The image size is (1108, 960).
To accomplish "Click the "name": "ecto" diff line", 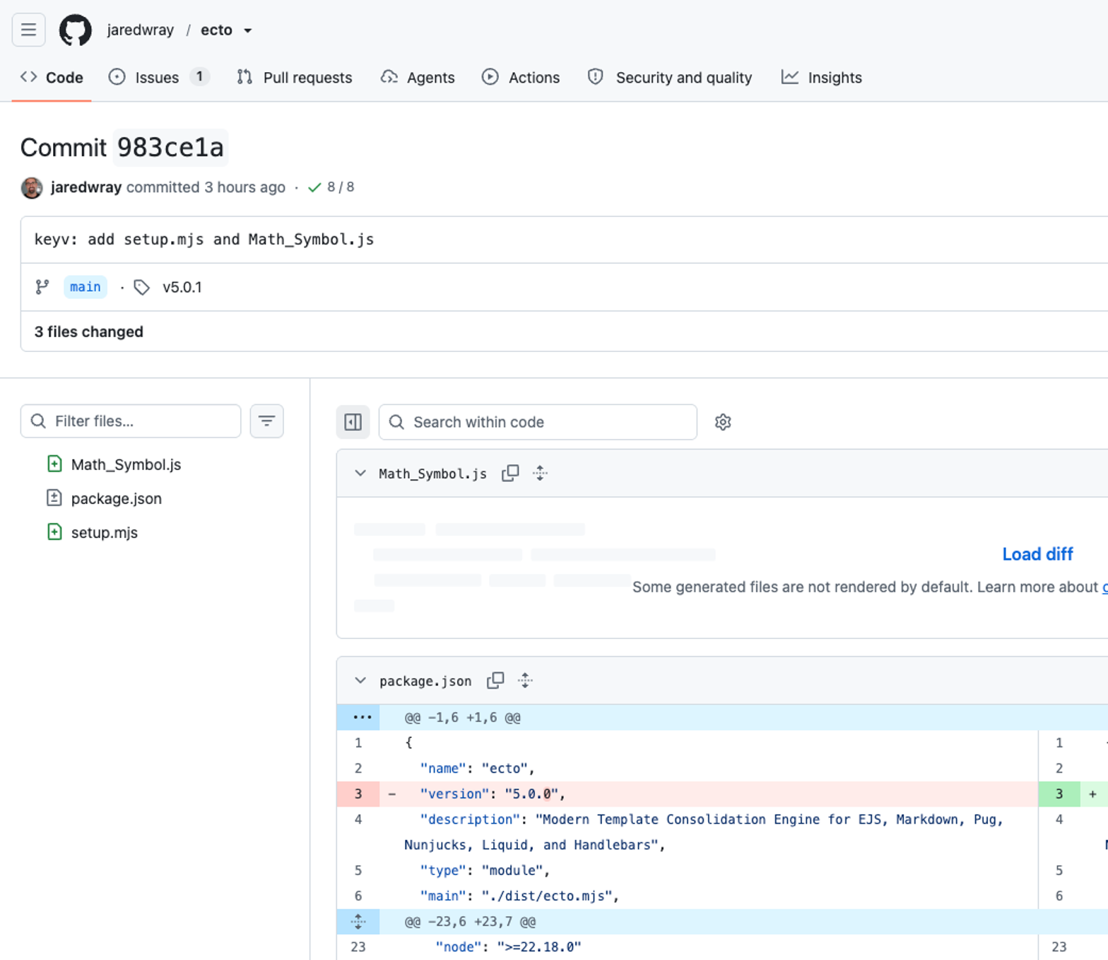I will point(687,768).
